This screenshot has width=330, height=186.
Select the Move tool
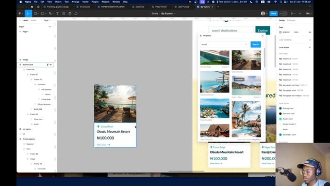tap(27, 13)
